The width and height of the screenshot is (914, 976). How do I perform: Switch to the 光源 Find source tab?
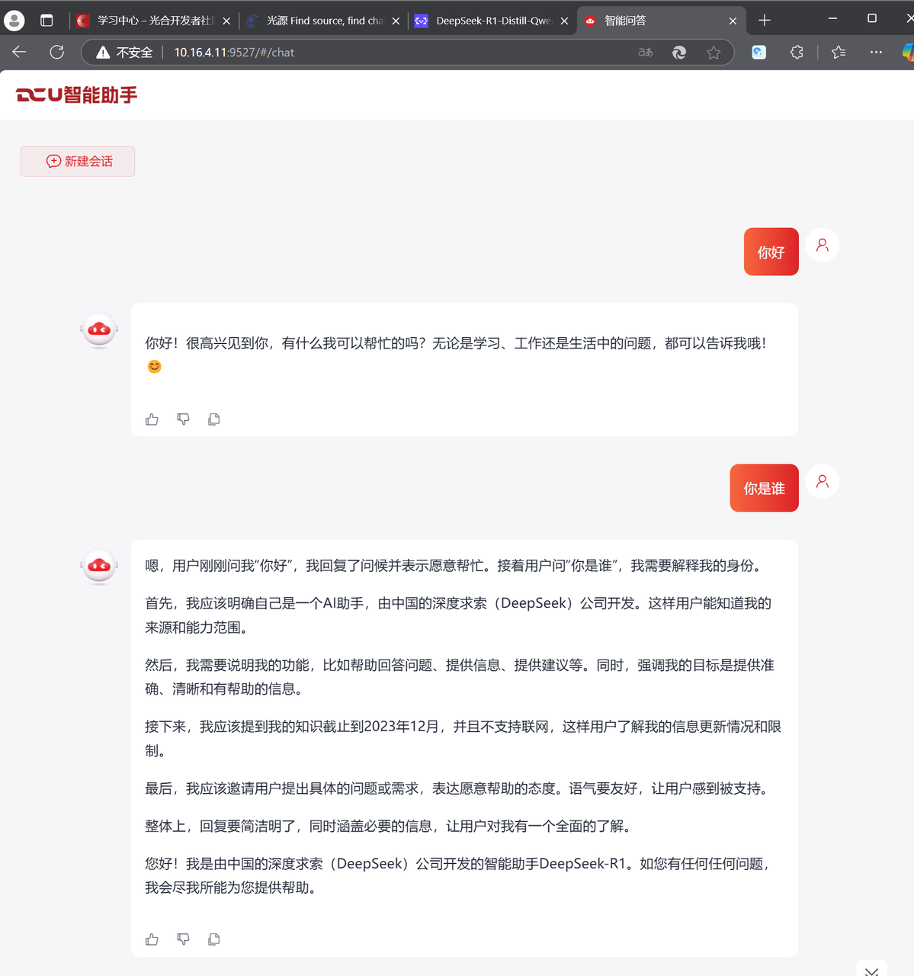click(x=323, y=21)
